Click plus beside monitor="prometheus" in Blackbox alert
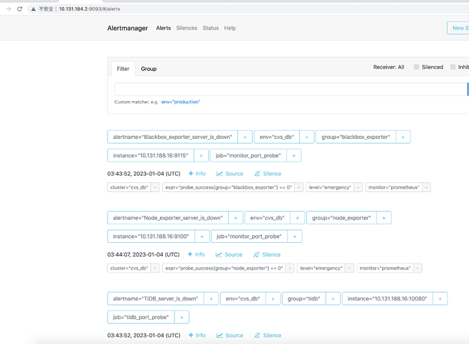The image size is (469, 344). tap(426, 187)
